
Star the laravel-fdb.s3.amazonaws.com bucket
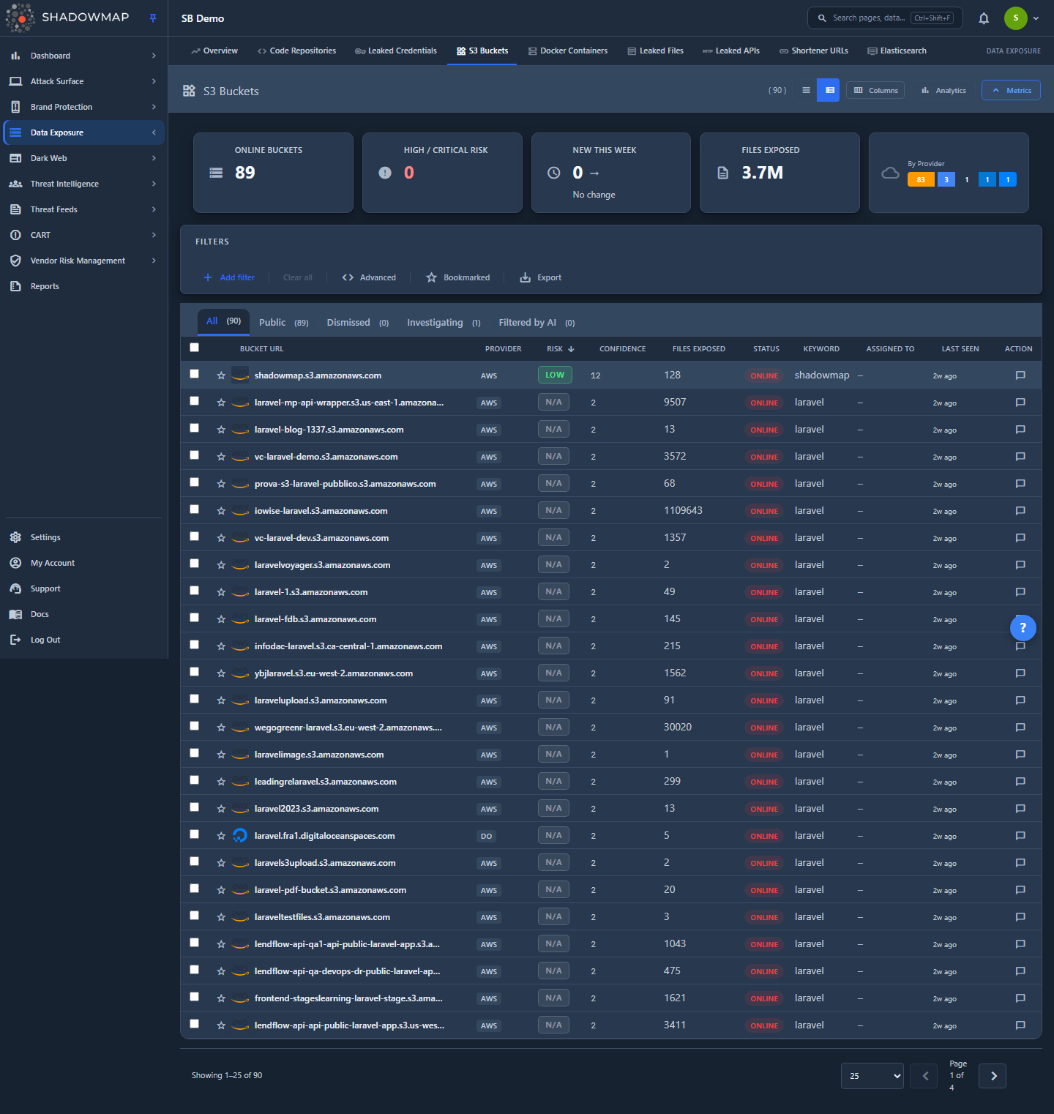[x=221, y=619]
